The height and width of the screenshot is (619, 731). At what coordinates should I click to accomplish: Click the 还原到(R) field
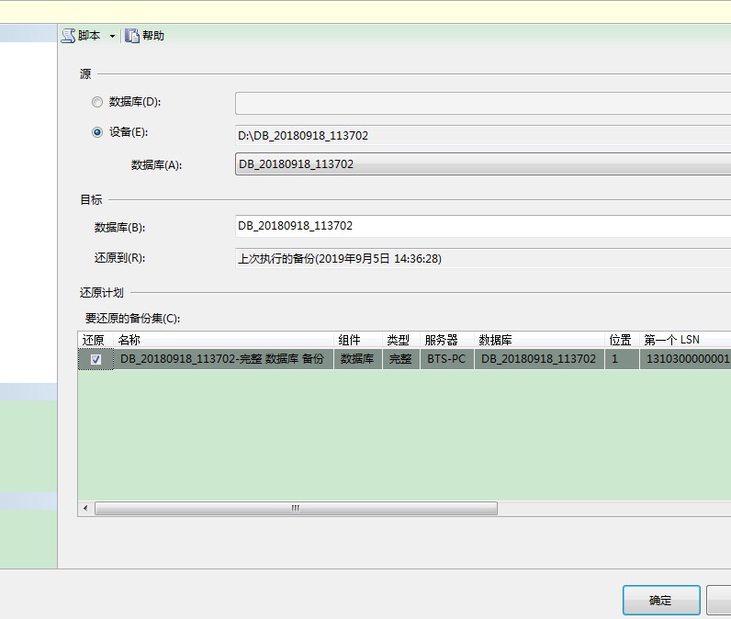[x=483, y=258]
